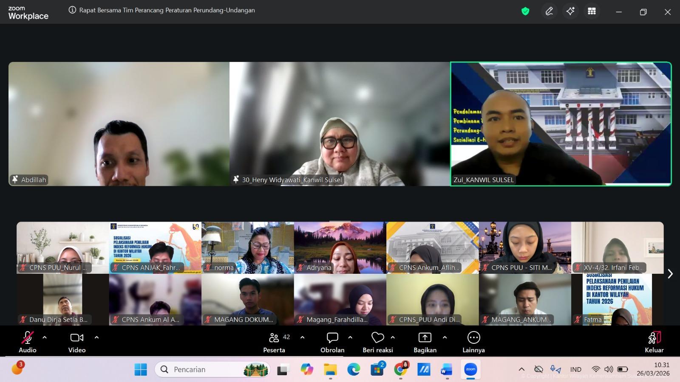Open the volume control slider
This screenshot has height=382, width=680.
click(x=609, y=369)
